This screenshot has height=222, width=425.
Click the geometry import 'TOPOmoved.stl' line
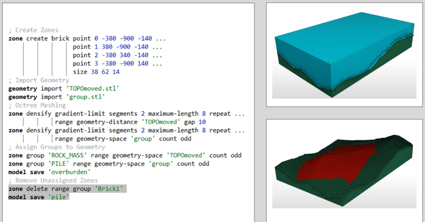(x=64, y=89)
